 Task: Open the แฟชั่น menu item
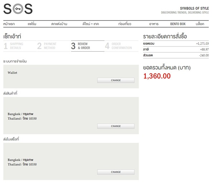[x=32, y=24]
